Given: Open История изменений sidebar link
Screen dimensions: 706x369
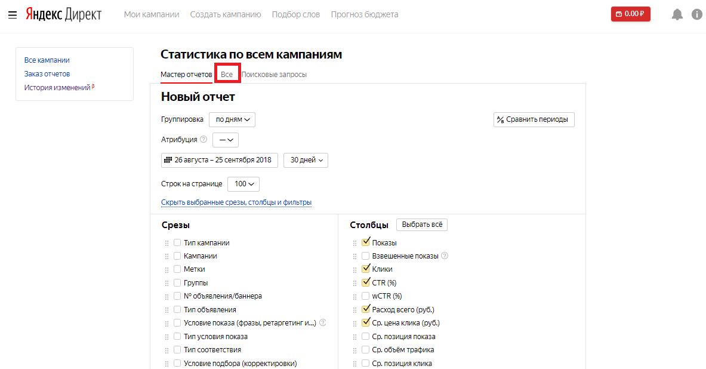Looking at the screenshot, I should click(58, 87).
